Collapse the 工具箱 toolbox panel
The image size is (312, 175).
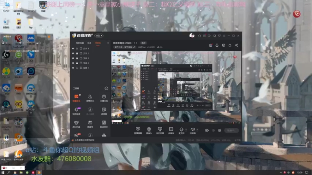106,88
